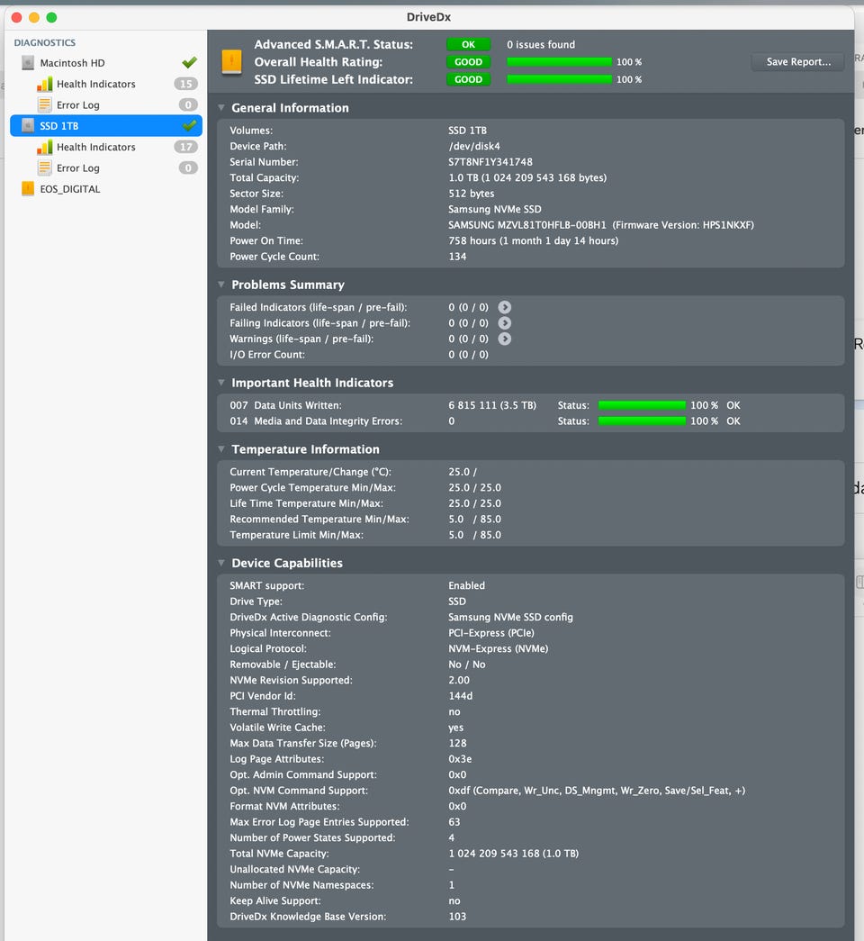
Task: Click device path /dev/disk4
Action: coord(474,146)
